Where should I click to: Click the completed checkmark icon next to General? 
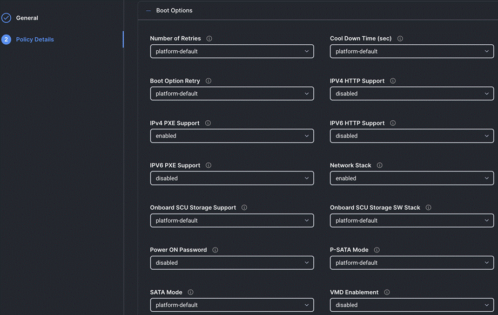(7, 17)
